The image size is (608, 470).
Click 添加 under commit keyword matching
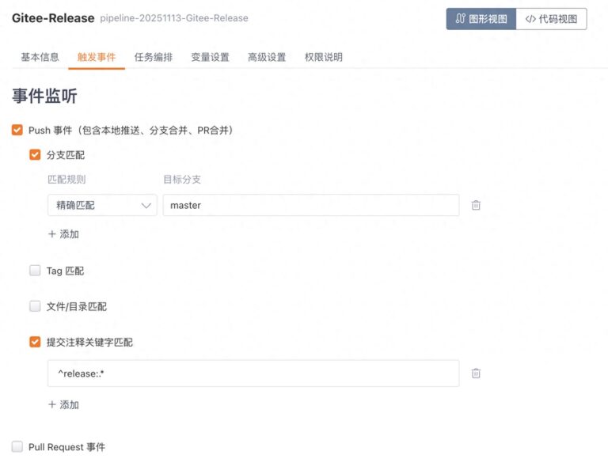(x=63, y=404)
